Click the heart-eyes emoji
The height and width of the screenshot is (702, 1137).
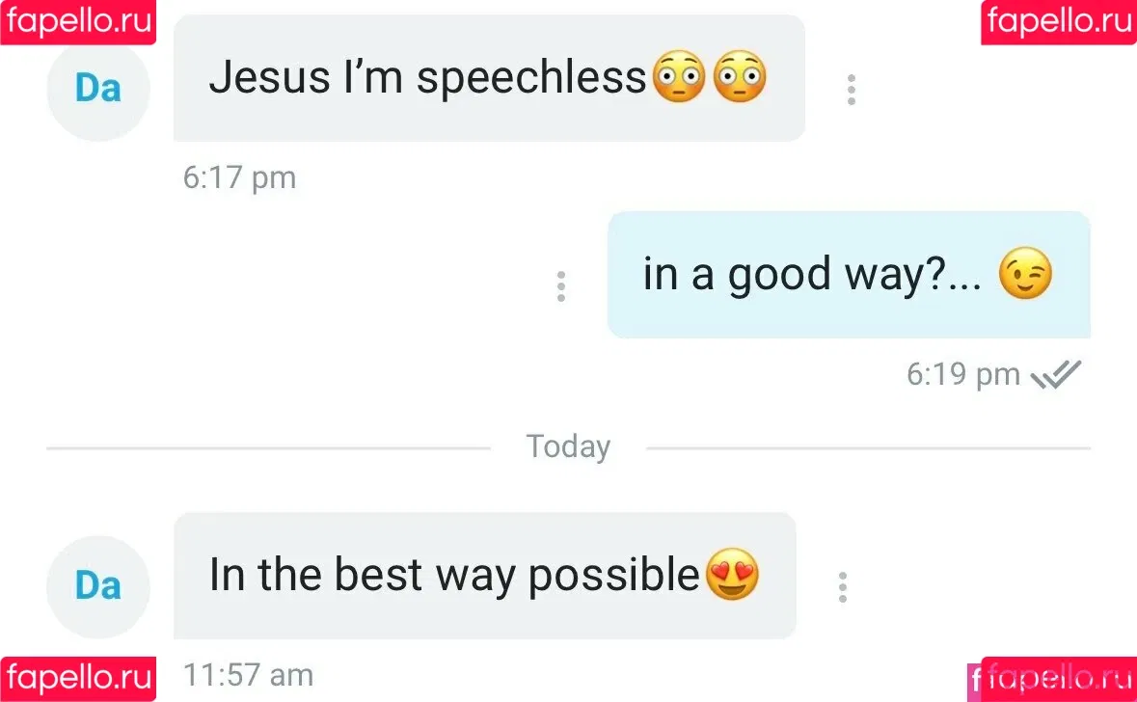click(x=733, y=576)
